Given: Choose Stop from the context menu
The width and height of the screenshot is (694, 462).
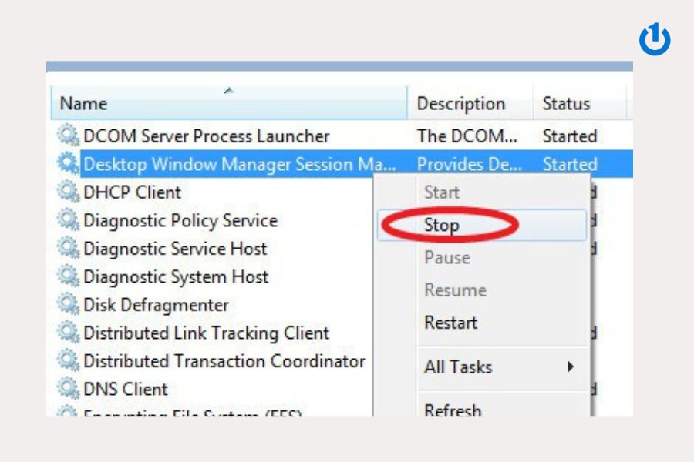Looking at the screenshot, I should (x=442, y=226).
